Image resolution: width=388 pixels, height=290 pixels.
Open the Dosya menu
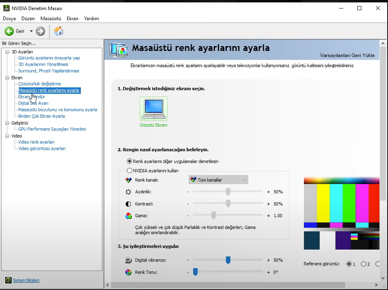[9, 19]
